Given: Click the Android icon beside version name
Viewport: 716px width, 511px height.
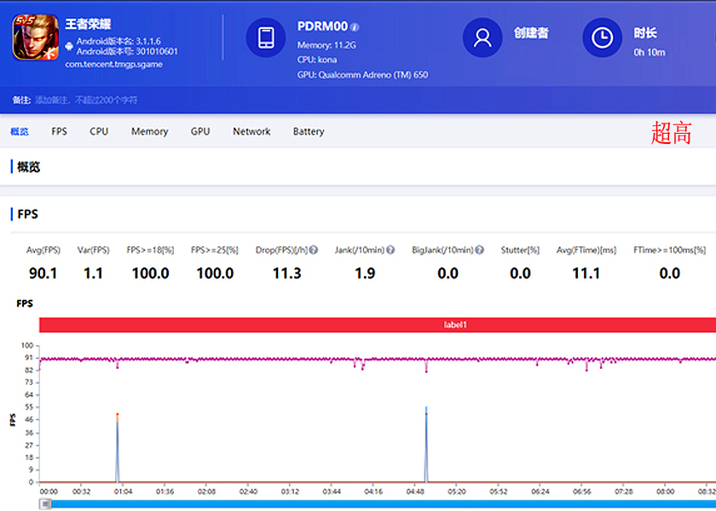Looking at the screenshot, I should (x=69, y=46).
